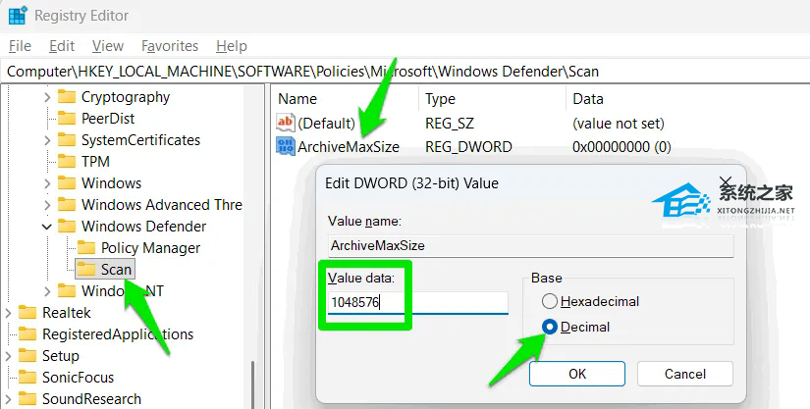Click the TPM folder icon
Image resolution: width=810 pixels, height=409 pixels.
(x=67, y=162)
